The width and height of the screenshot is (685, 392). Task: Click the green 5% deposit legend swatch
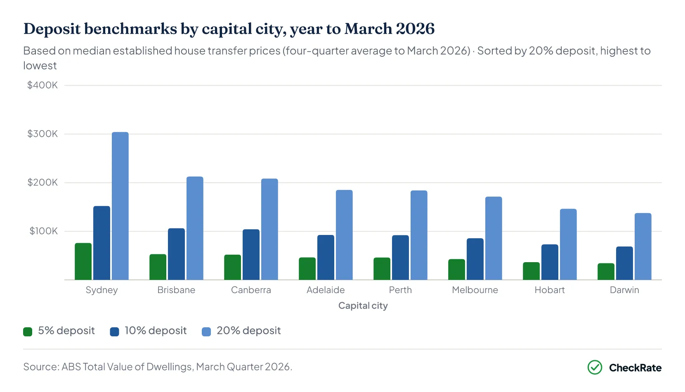pyautogui.click(x=28, y=332)
